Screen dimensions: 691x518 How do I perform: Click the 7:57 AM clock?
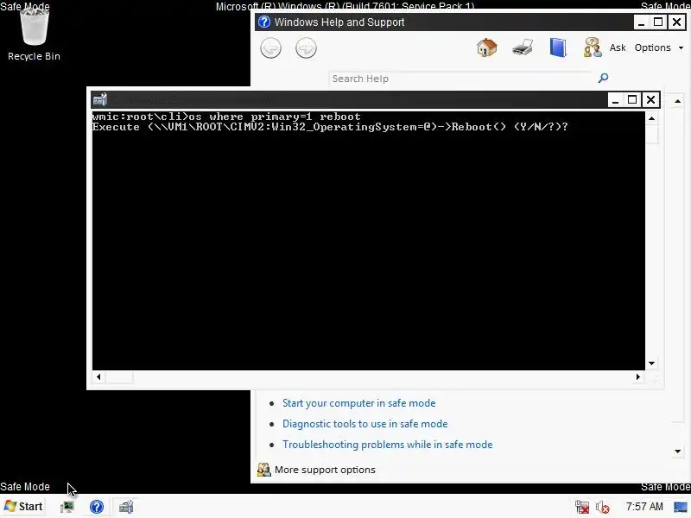point(644,507)
